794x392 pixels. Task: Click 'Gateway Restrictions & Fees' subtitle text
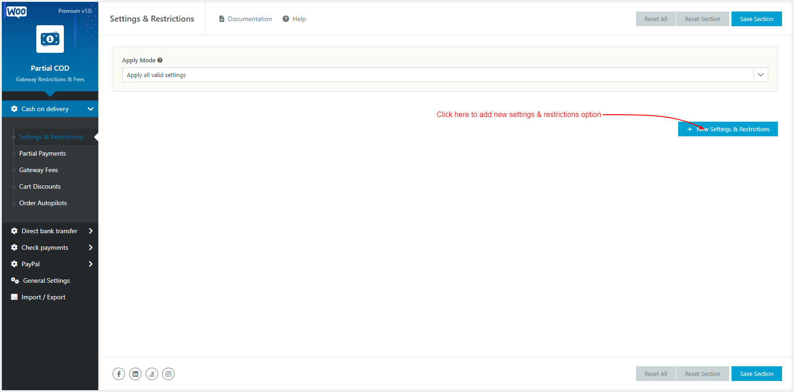point(50,79)
